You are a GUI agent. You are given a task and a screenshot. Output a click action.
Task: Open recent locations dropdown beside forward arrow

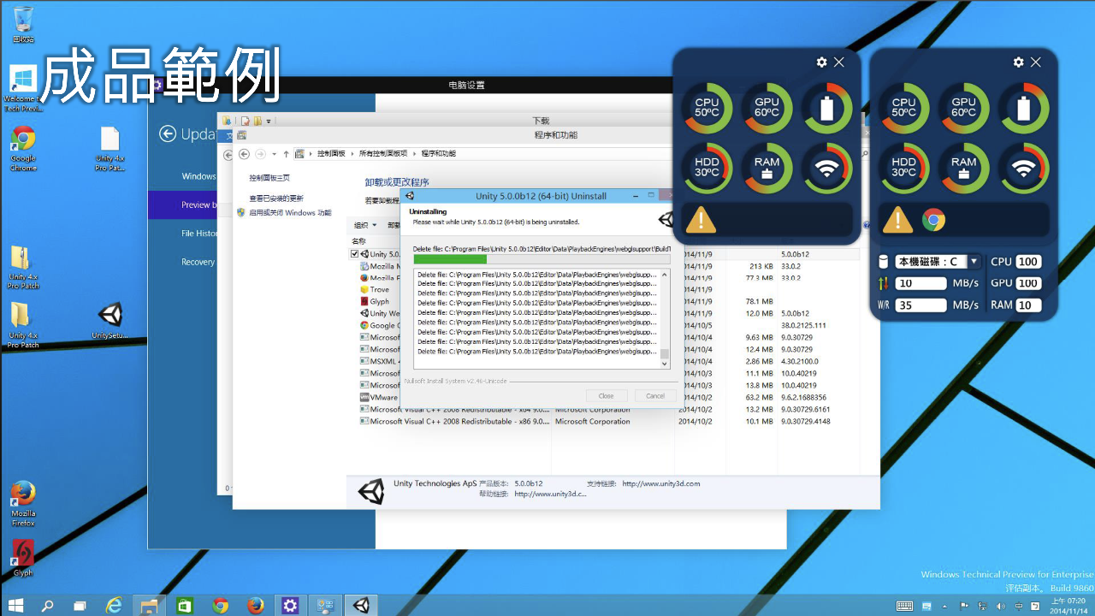click(x=274, y=154)
